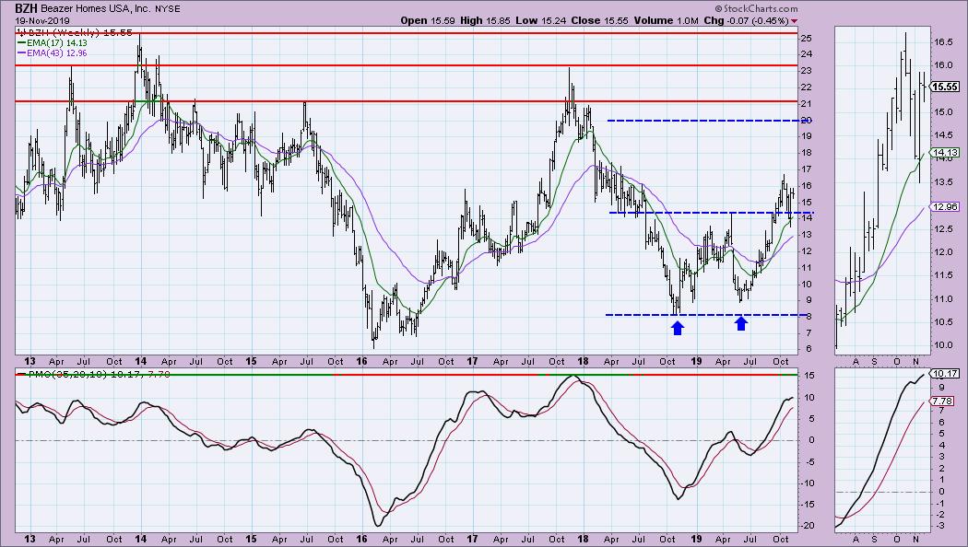This screenshot has width=968, height=547.
Task: Click the 11.5 label on the zoom panel axis
Action: [942, 275]
